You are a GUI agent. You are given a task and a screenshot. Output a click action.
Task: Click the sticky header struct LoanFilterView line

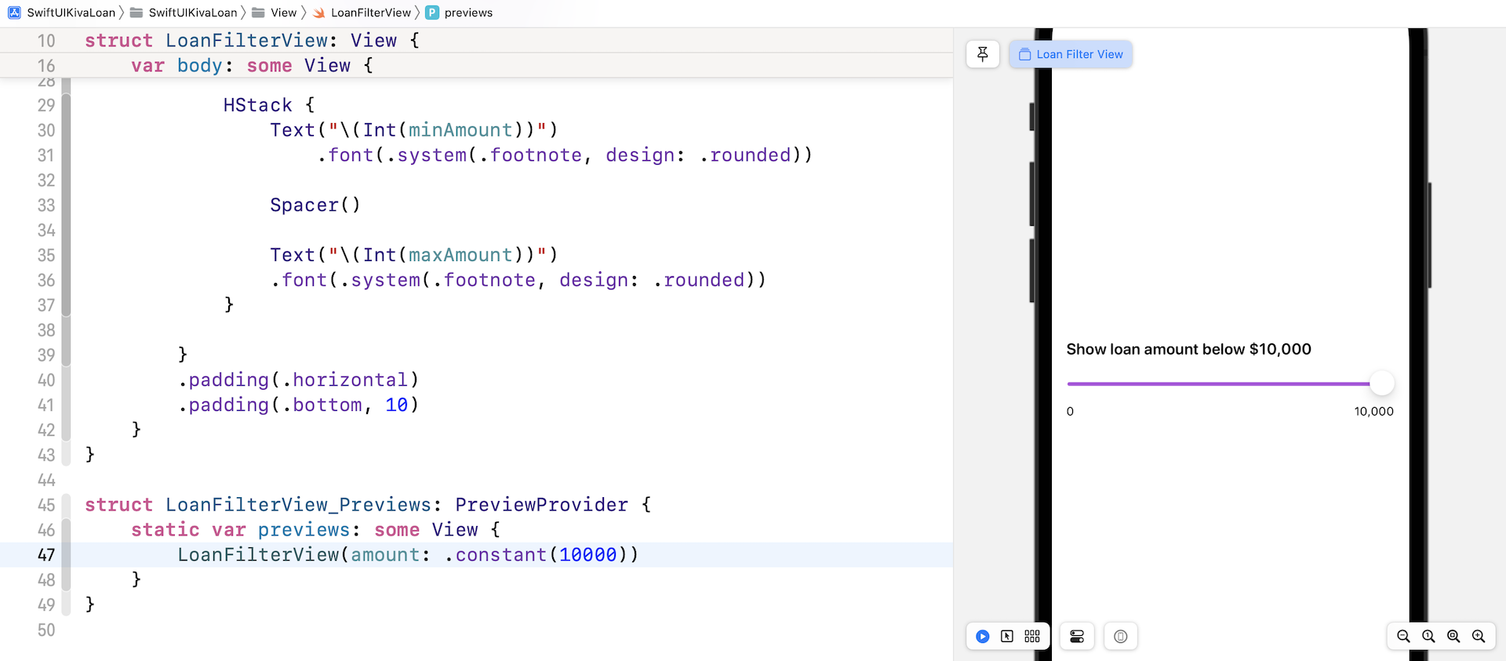[252, 41]
